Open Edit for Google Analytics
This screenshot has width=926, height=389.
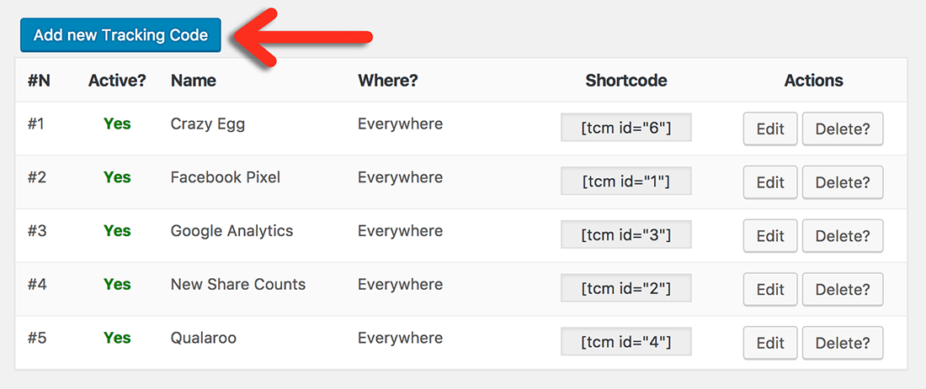click(769, 236)
